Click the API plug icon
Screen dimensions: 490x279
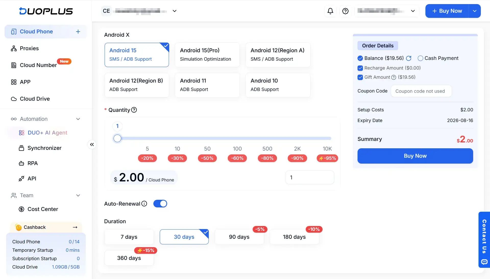coord(21,179)
